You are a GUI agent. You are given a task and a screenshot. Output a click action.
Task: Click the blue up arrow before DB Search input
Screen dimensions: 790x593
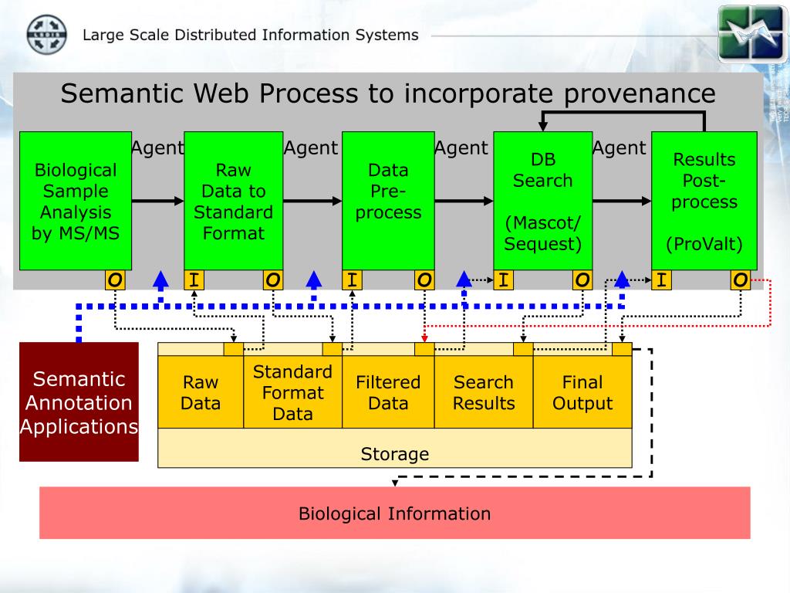(x=464, y=280)
